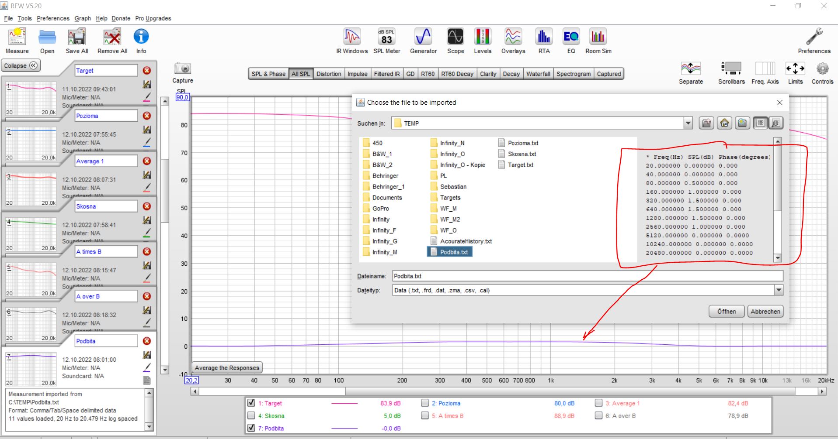
Task: Toggle the 7: Podbita trace checkbox
Action: [x=251, y=428]
